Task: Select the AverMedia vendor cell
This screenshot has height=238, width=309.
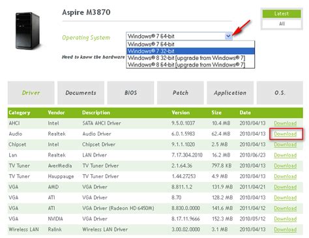Action: point(60,166)
